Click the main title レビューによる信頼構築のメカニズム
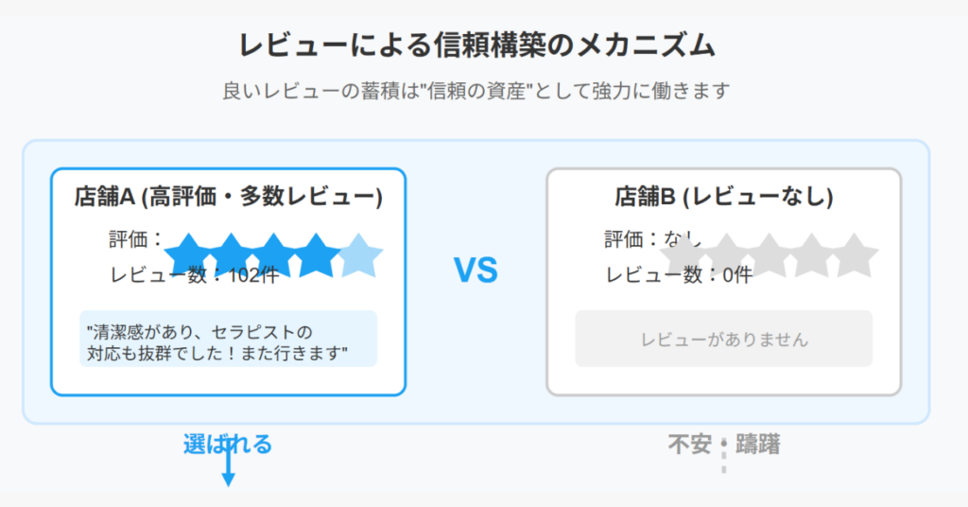Screen dimensions: 968x507 476,45
